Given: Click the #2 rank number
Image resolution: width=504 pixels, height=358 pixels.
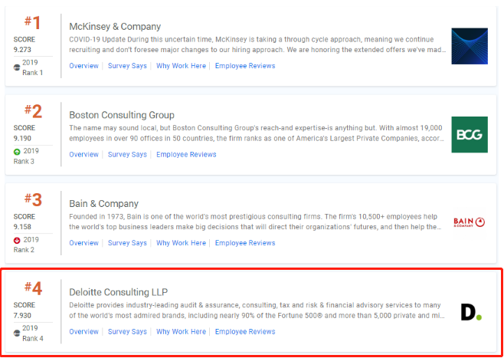Looking at the screenshot, I should click(x=33, y=111).
